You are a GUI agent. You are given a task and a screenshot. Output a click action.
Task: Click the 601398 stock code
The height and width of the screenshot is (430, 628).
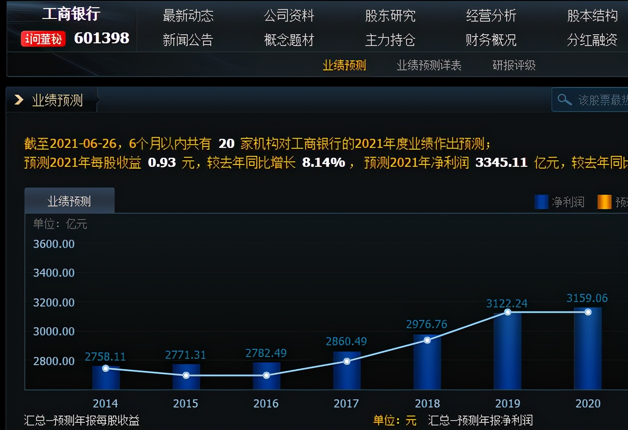[x=101, y=38]
